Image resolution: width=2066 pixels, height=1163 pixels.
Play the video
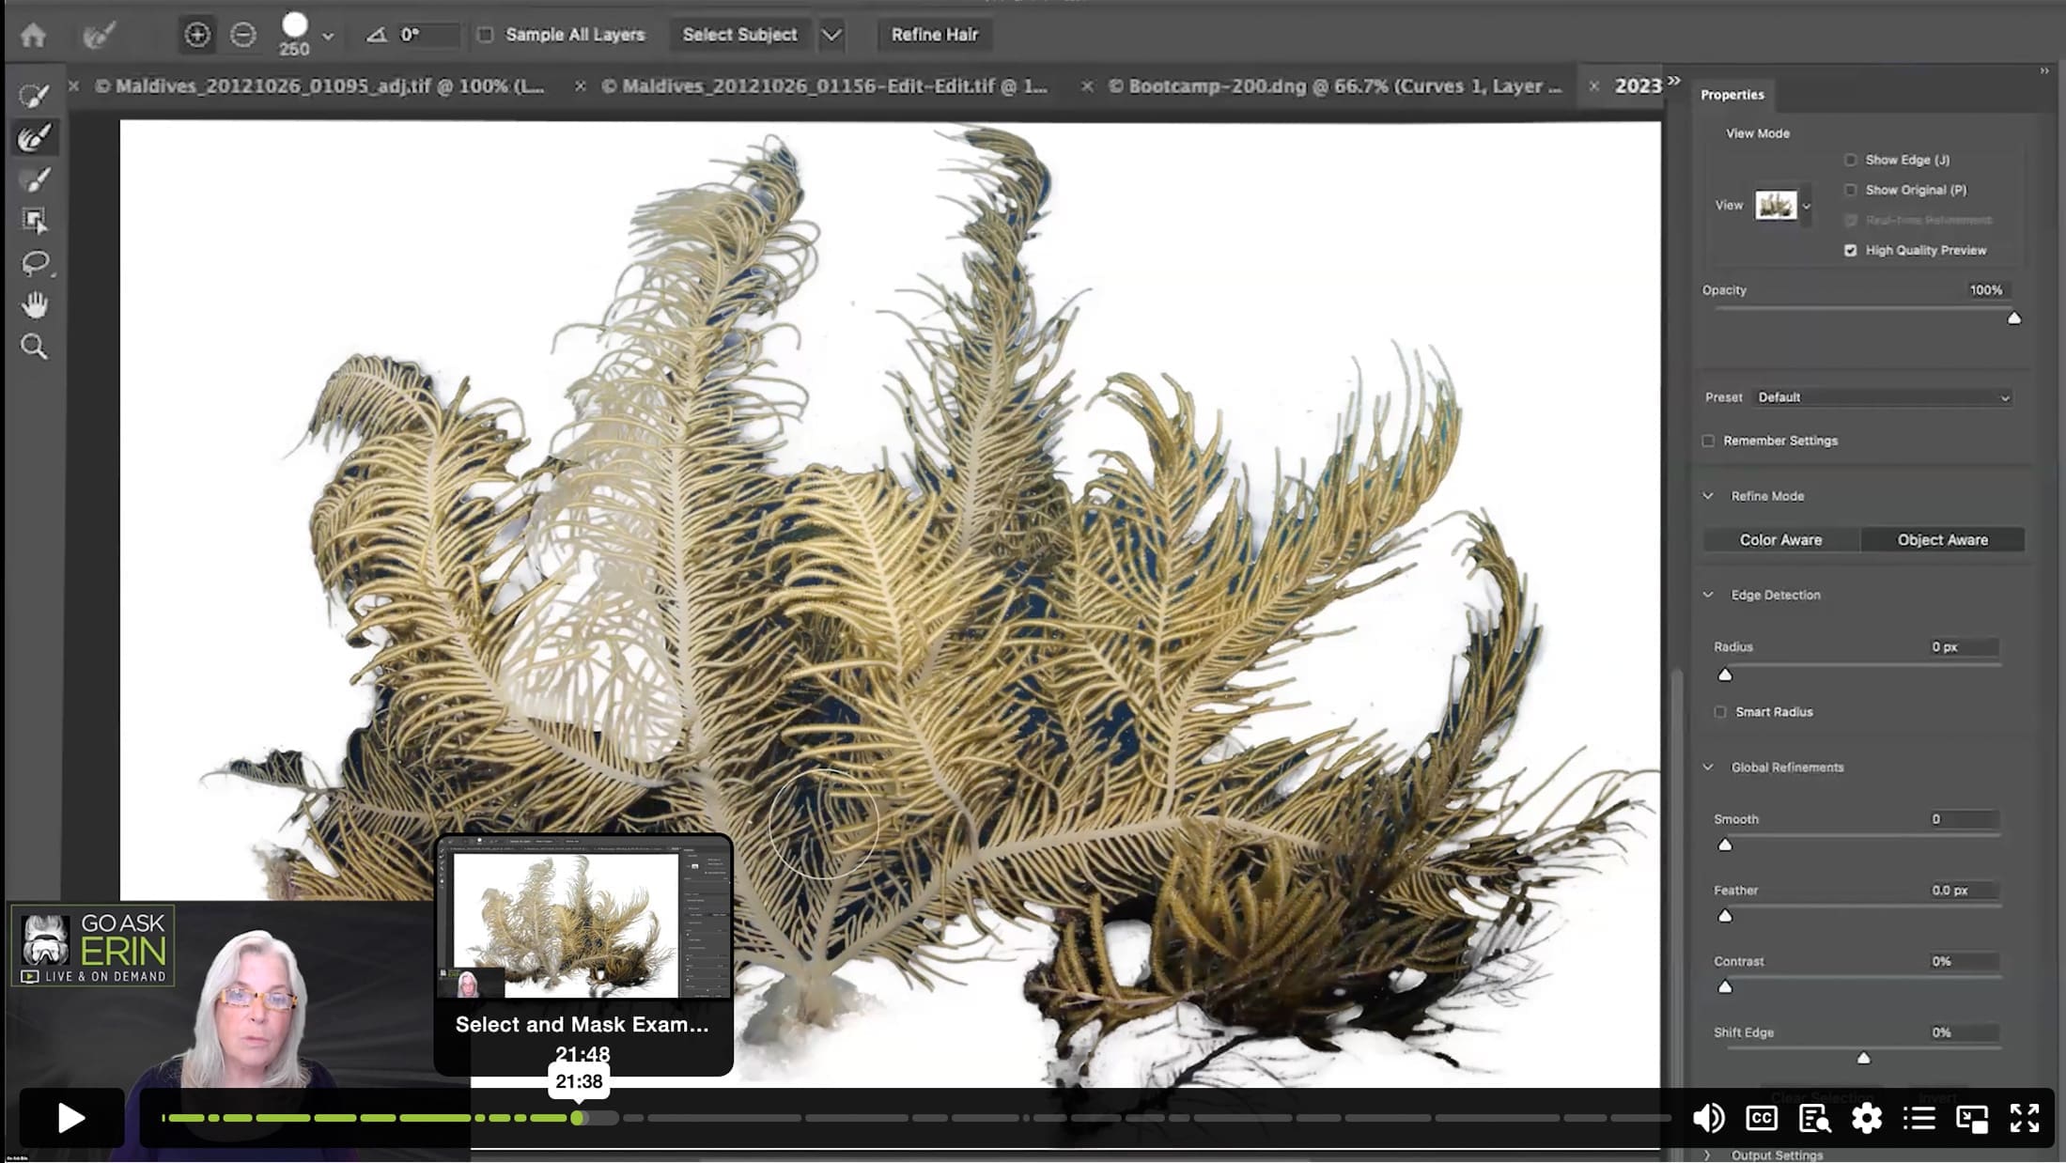point(71,1118)
